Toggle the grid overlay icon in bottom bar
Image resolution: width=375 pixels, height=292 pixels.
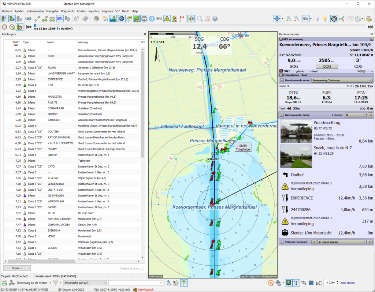click(289, 283)
